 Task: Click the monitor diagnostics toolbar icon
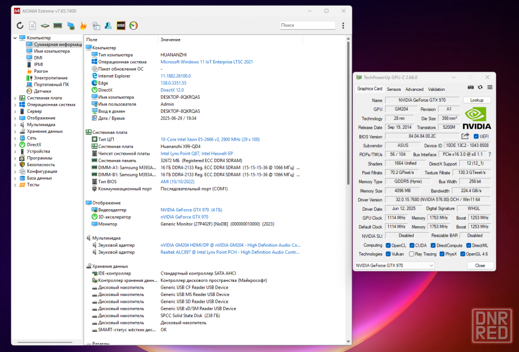coord(71,25)
